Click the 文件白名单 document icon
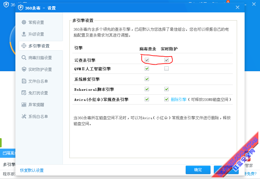Viewport: 260px width, 179px height. [24, 81]
